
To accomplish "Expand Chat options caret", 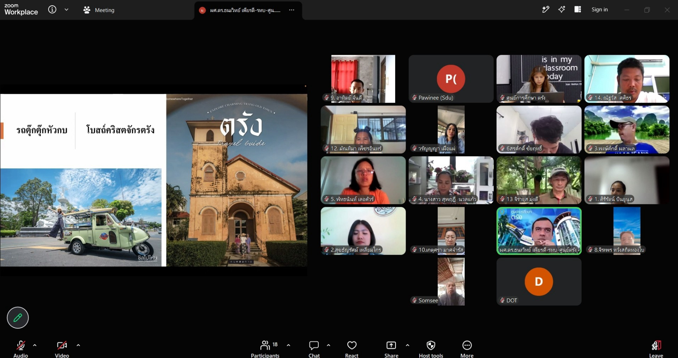I will point(328,345).
